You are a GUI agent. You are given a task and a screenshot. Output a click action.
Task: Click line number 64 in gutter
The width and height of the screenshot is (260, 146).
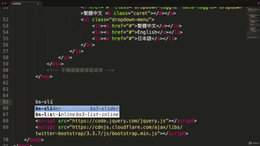[6, 96]
